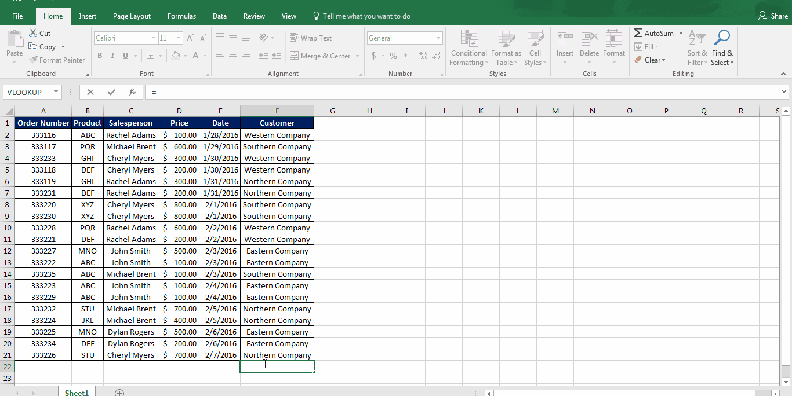Click the increase indent icon

tap(277, 56)
